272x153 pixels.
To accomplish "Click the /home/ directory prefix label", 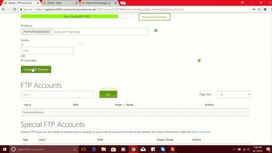I will click(x=37, y=31).
